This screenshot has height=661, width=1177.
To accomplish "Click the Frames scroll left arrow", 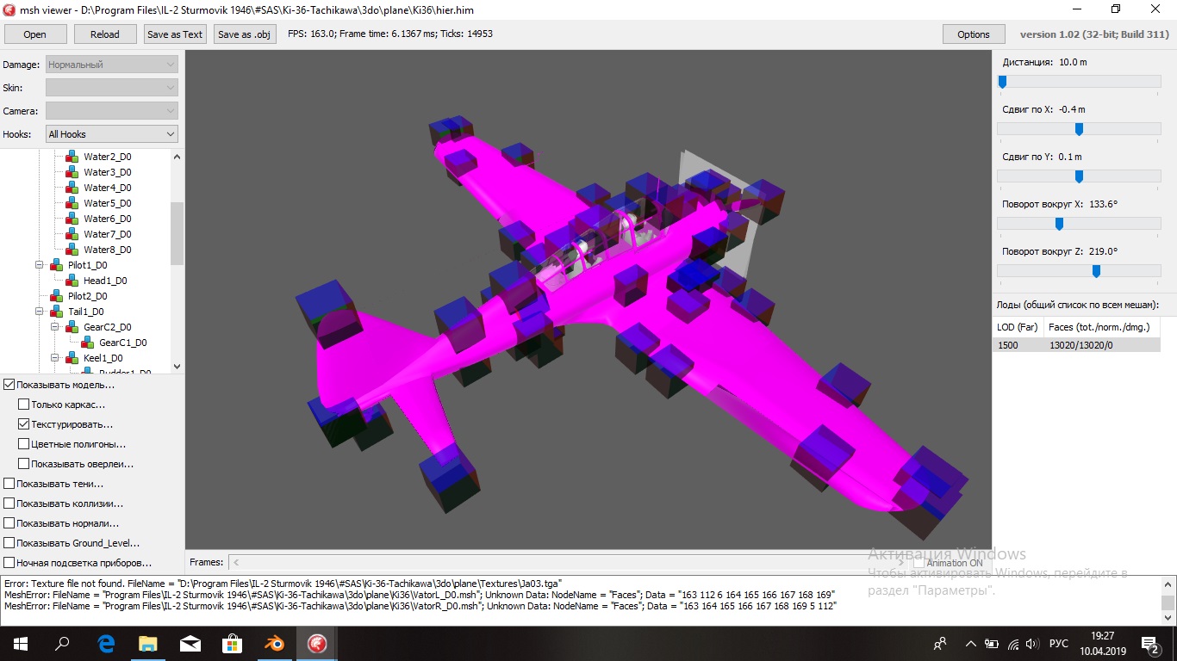I will coord(236,563).
